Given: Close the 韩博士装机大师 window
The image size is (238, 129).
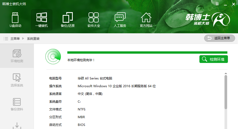Looking at the screenshot, I should (234, 4).
